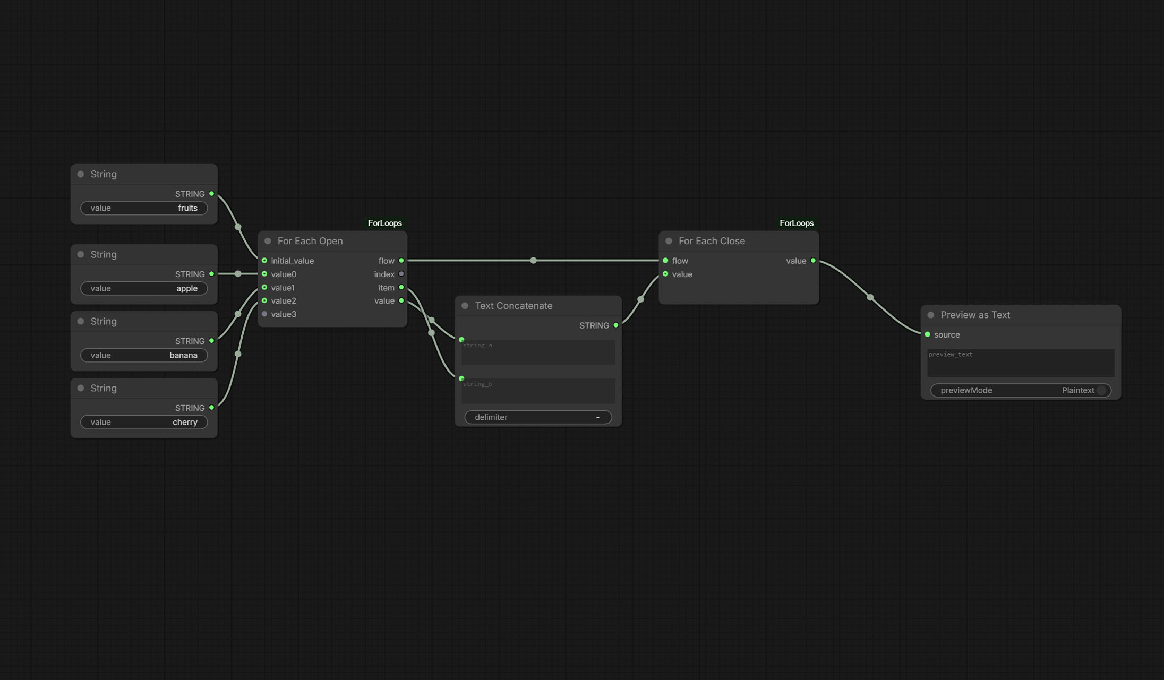Toggle previewMode Plaintext option
Screen dimensions: 1164x680
(1021, 390)
